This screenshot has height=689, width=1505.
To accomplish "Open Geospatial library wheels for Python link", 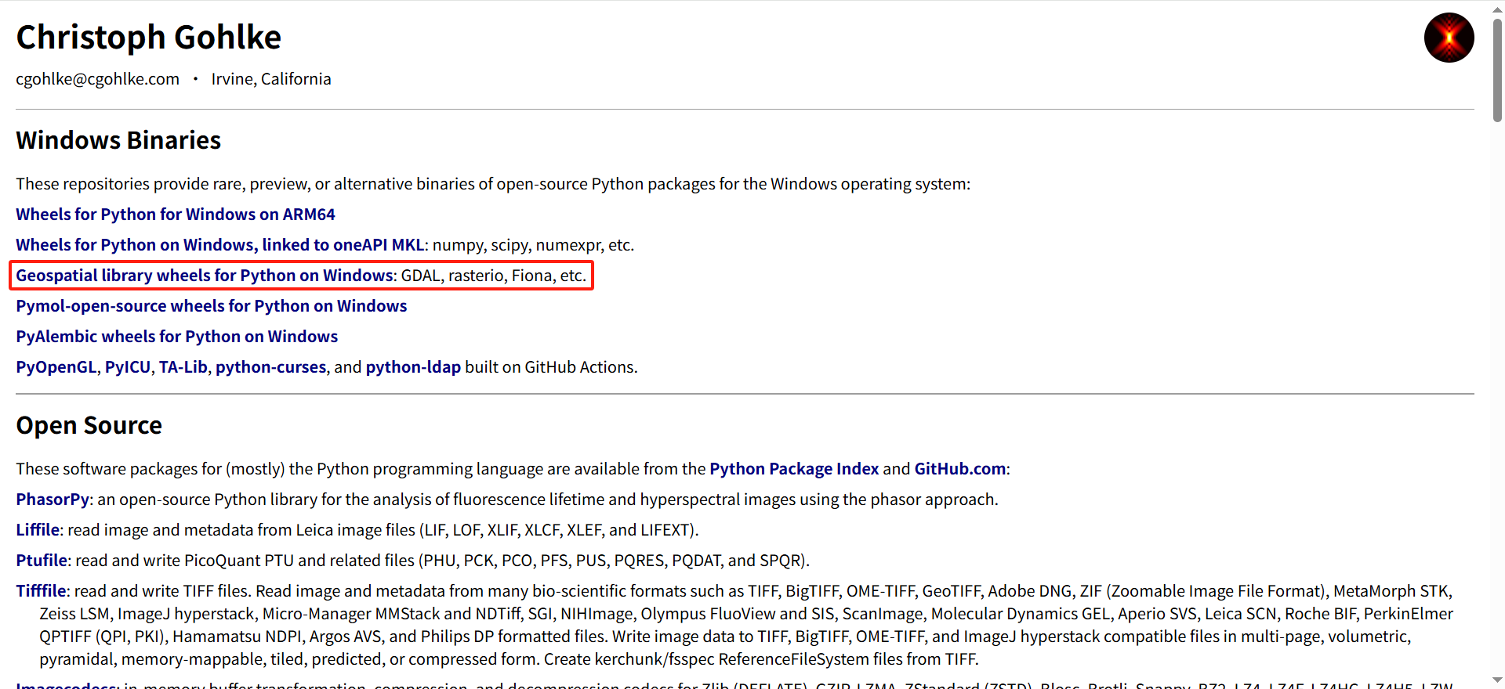I will point(205,276).
